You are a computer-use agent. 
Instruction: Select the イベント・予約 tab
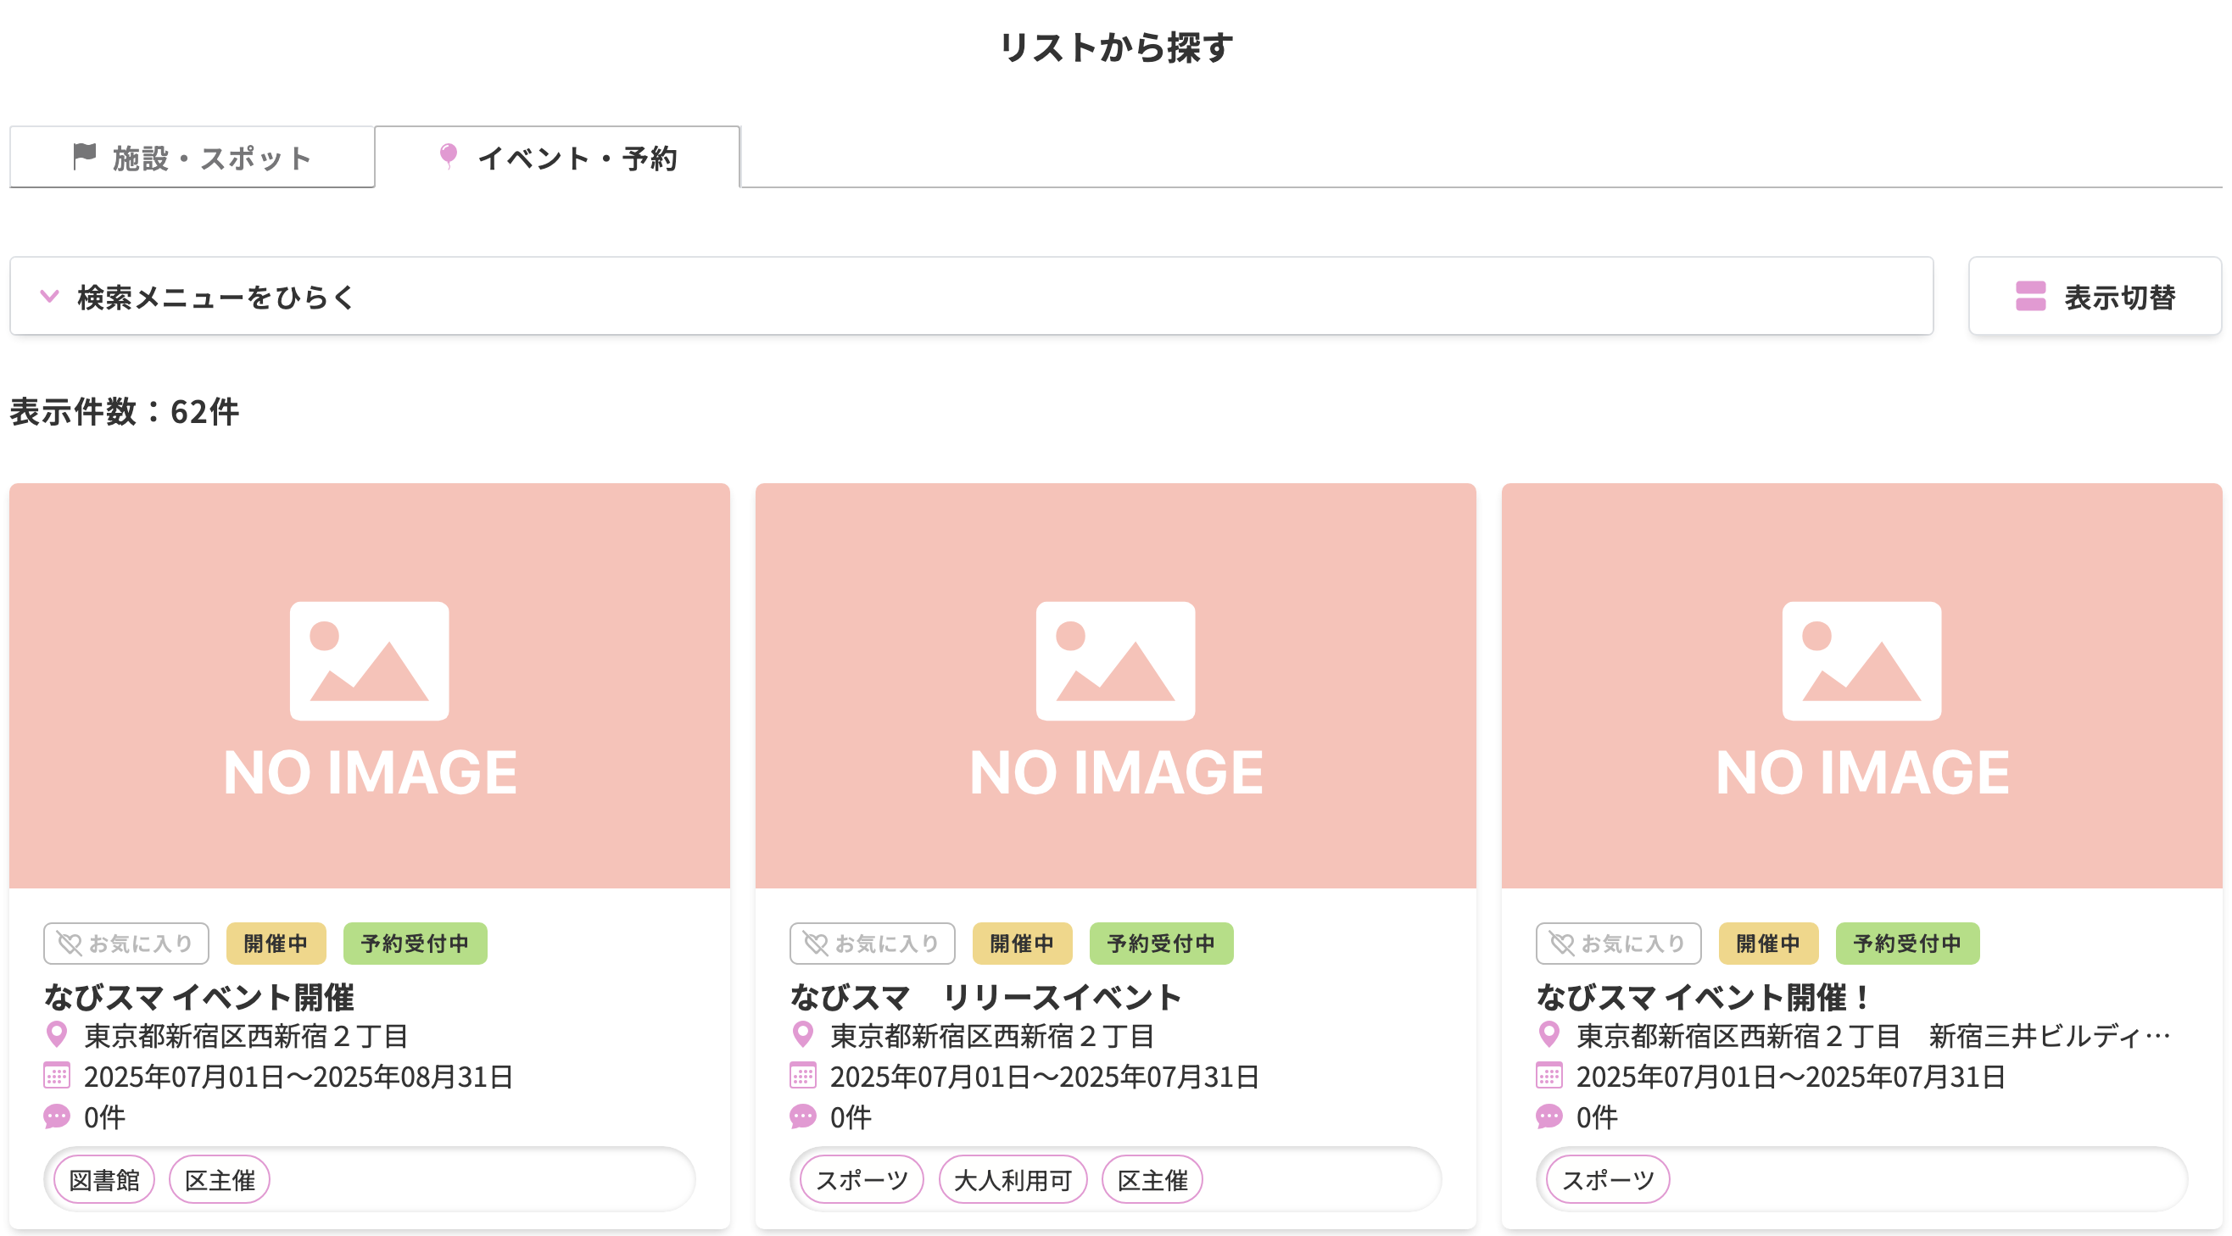tap(559, 157)
